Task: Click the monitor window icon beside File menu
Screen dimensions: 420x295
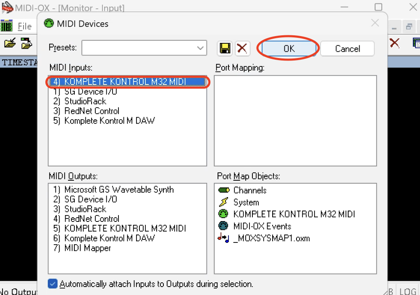Action: coord(6,26)
